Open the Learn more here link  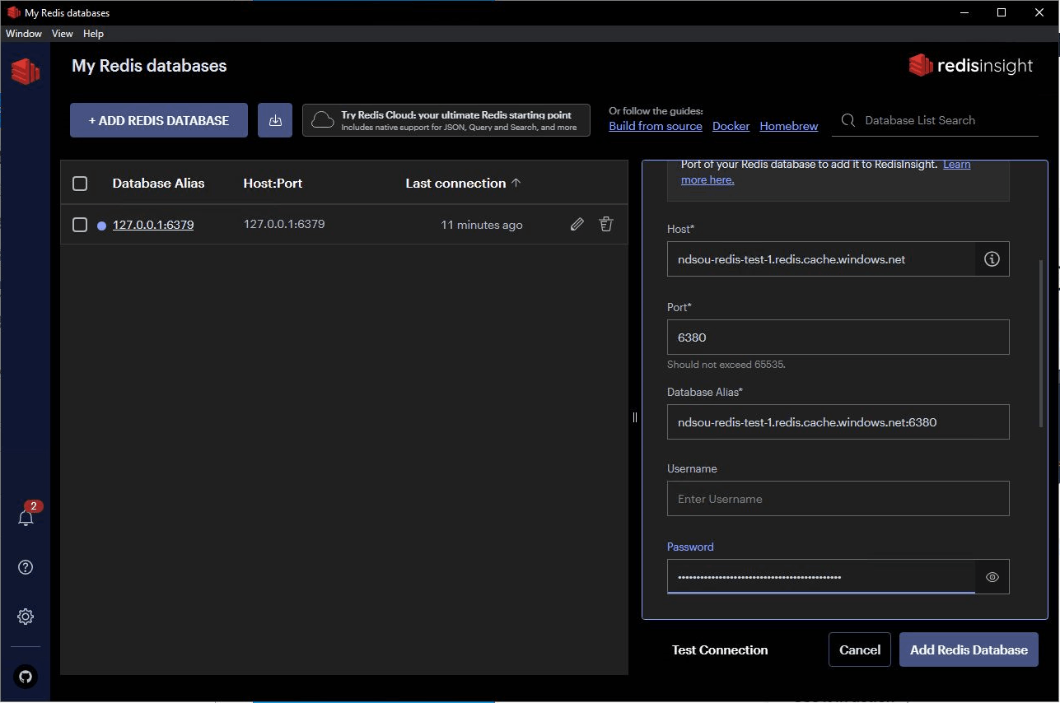tap(825, 172)
